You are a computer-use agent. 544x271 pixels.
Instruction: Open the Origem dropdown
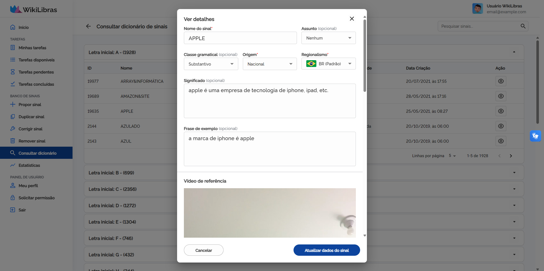270,64
